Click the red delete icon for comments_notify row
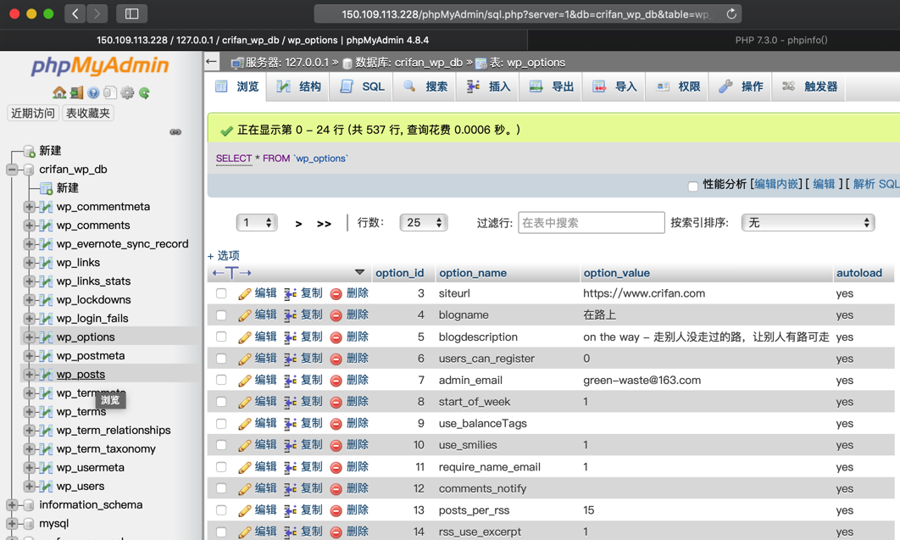The width and height of the screenshot is (900, 540). [x=336, y=489]
